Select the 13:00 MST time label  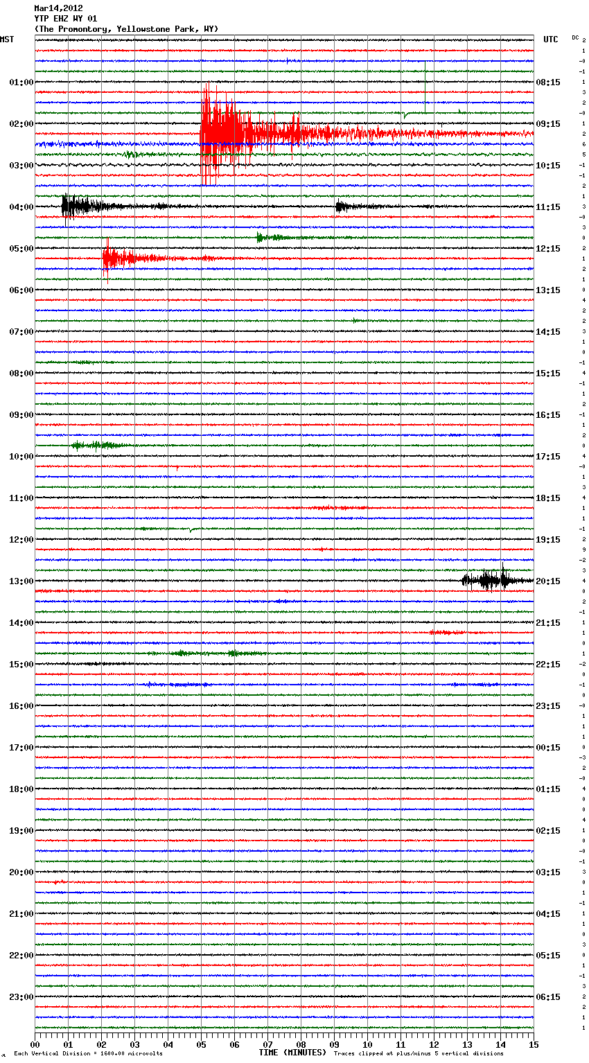[x=21, y=581]
